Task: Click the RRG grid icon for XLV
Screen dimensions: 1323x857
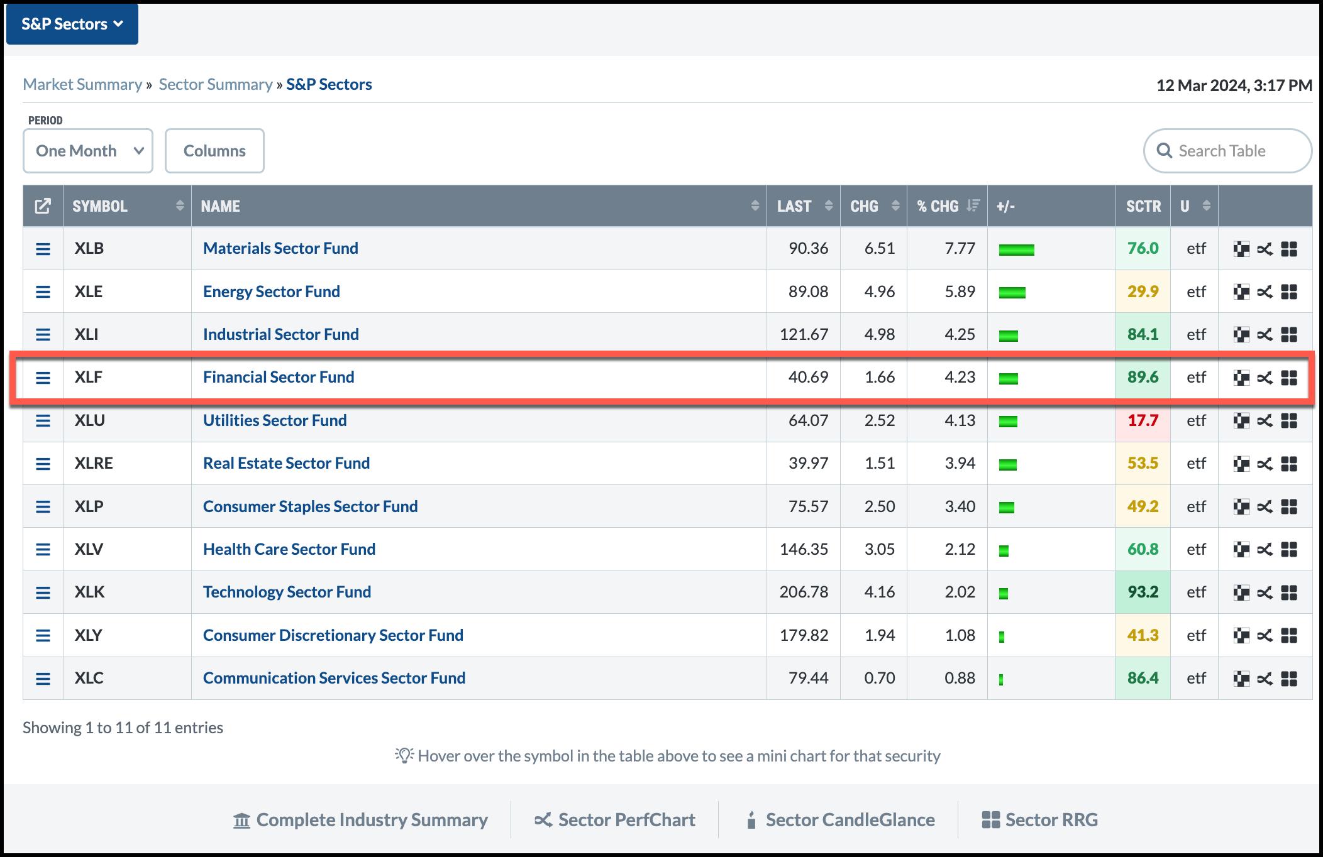Action: (1289, 550)
